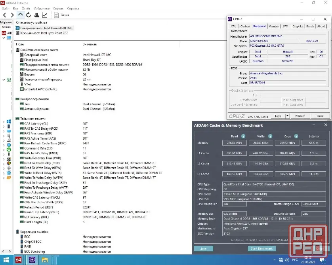
Task: Go up one level with Up arrow
Action: point(20,15)
